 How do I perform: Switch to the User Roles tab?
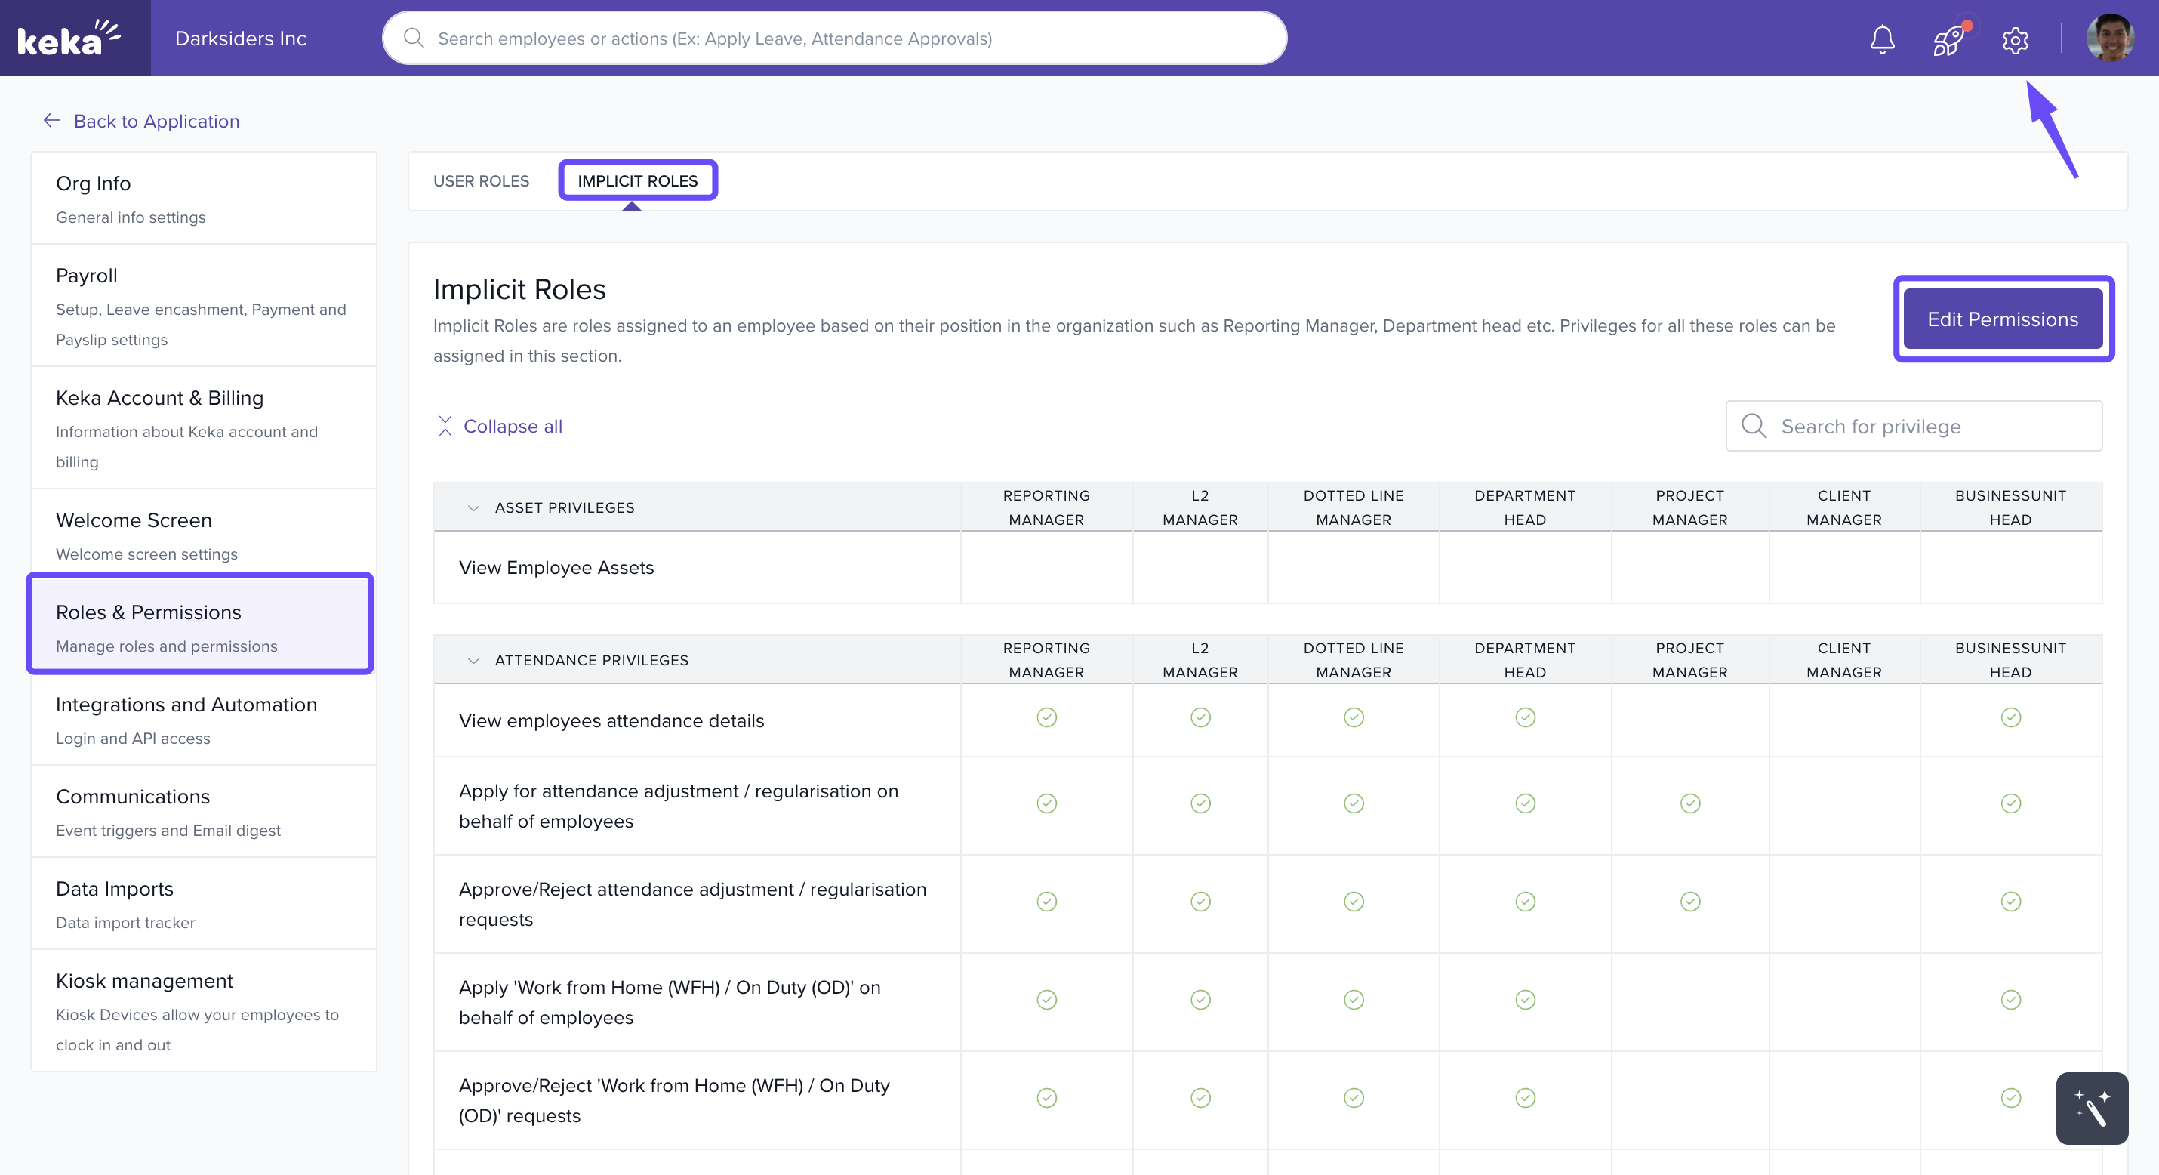click(481, 181)
